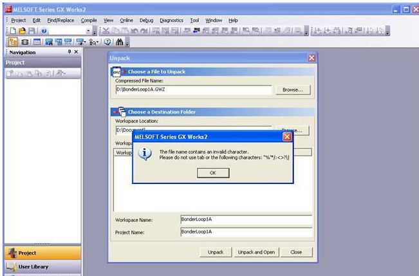Image resolution: width=419 pixels, height=276 pixels.
Task: Open the Find/Replace menu
Action: (61, 21)
